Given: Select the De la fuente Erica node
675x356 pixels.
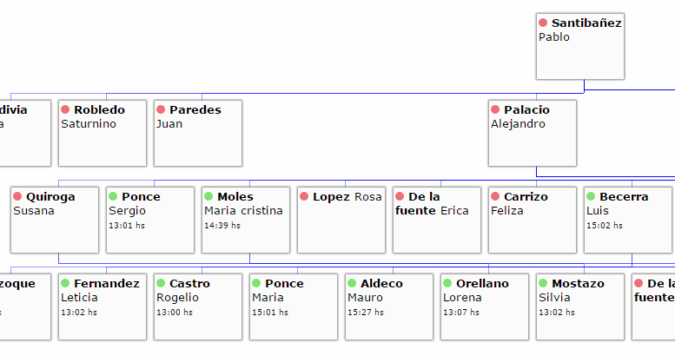Looking at the screenshot, I should click(437, 220).
